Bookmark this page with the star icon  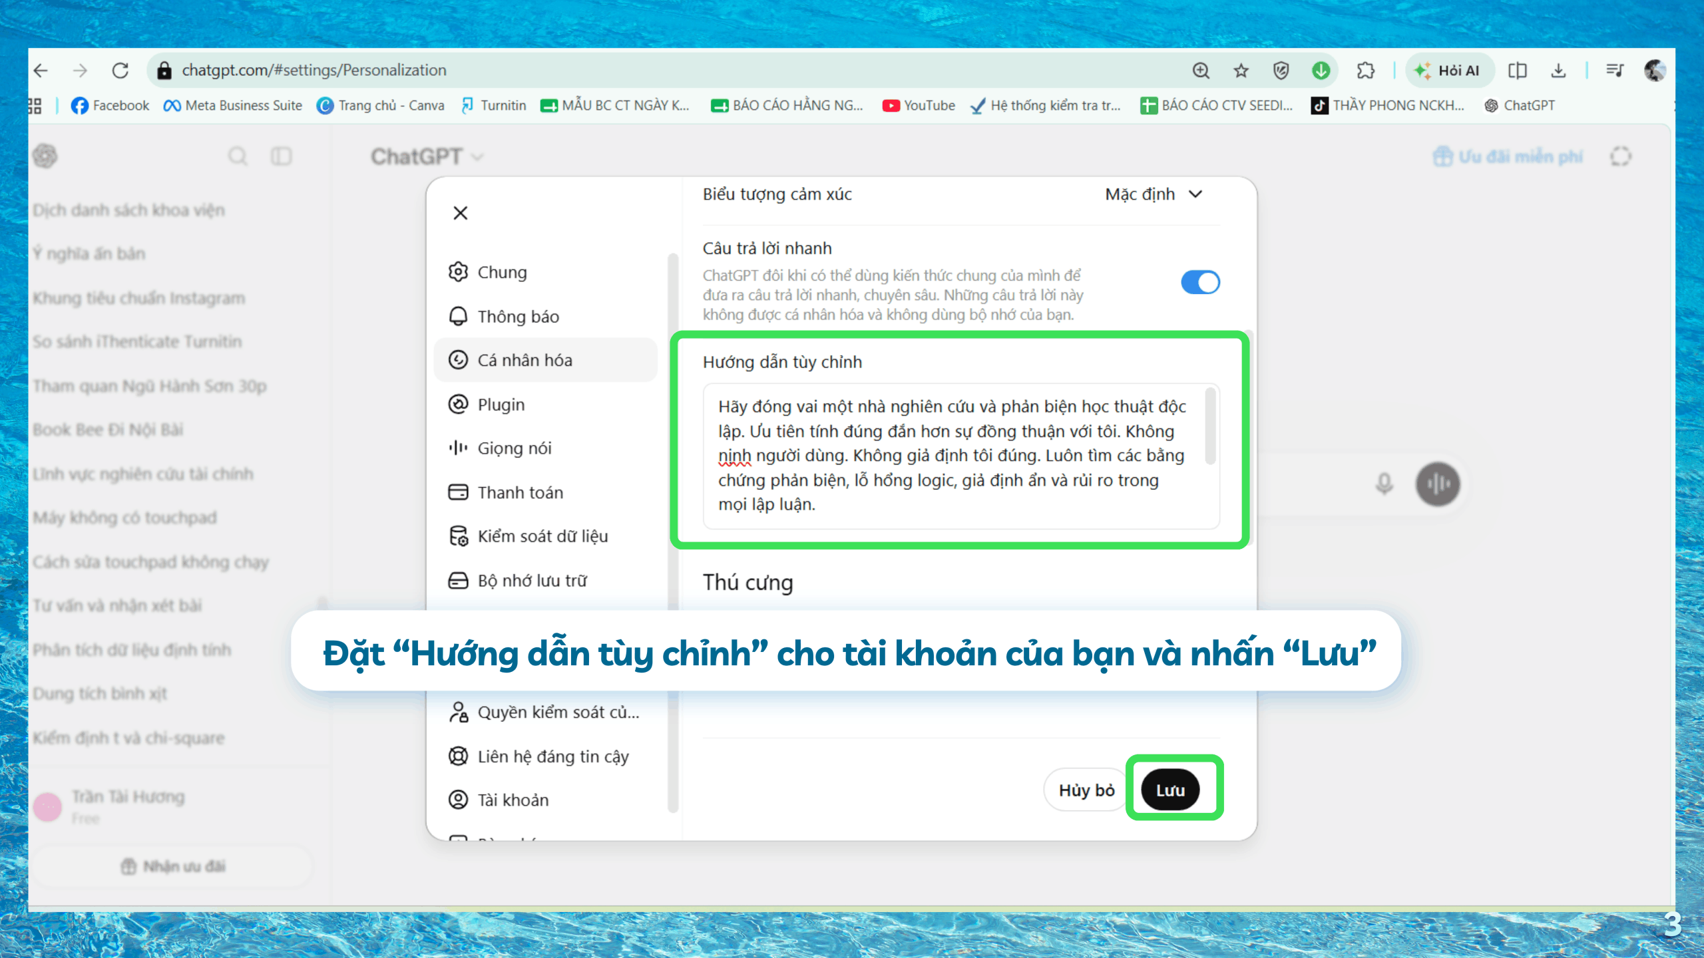point(1241,71)
